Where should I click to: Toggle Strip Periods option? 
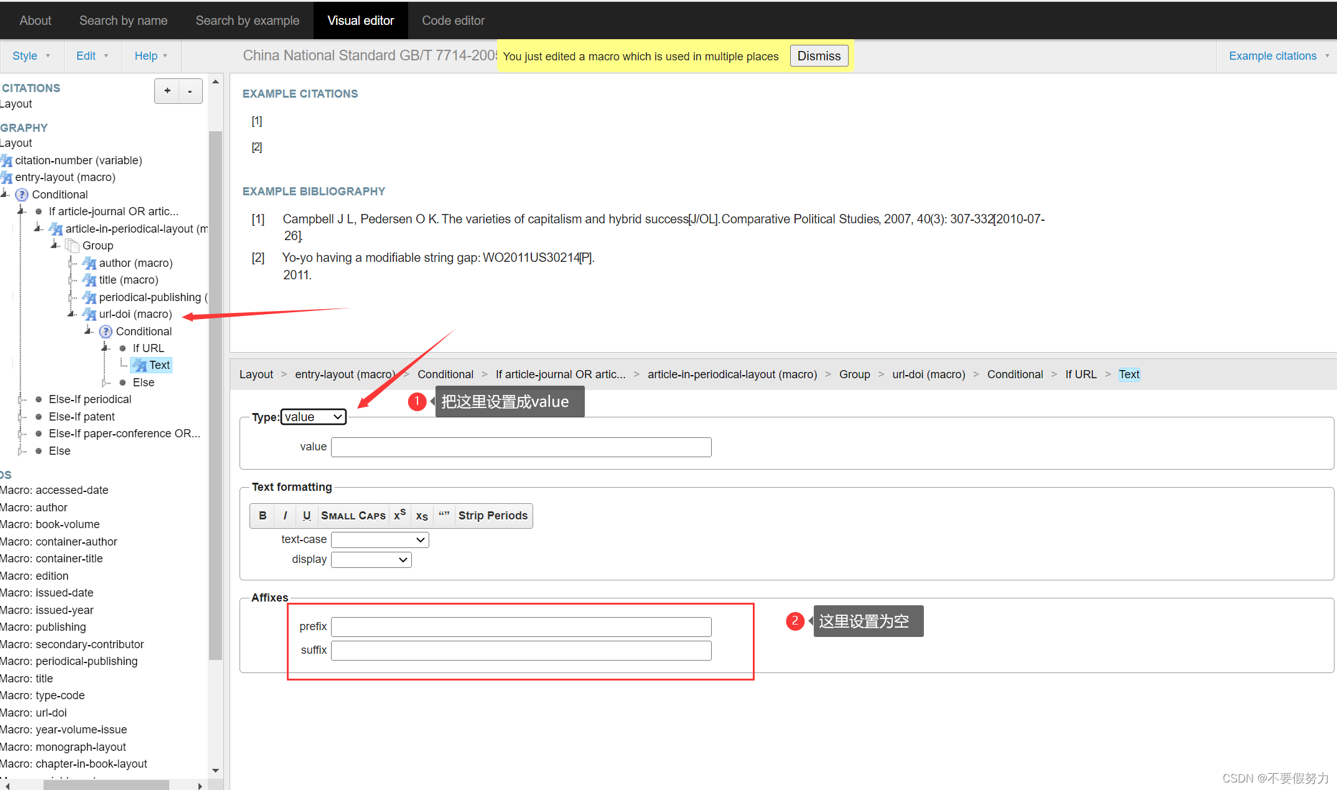[x=493, y=516]
